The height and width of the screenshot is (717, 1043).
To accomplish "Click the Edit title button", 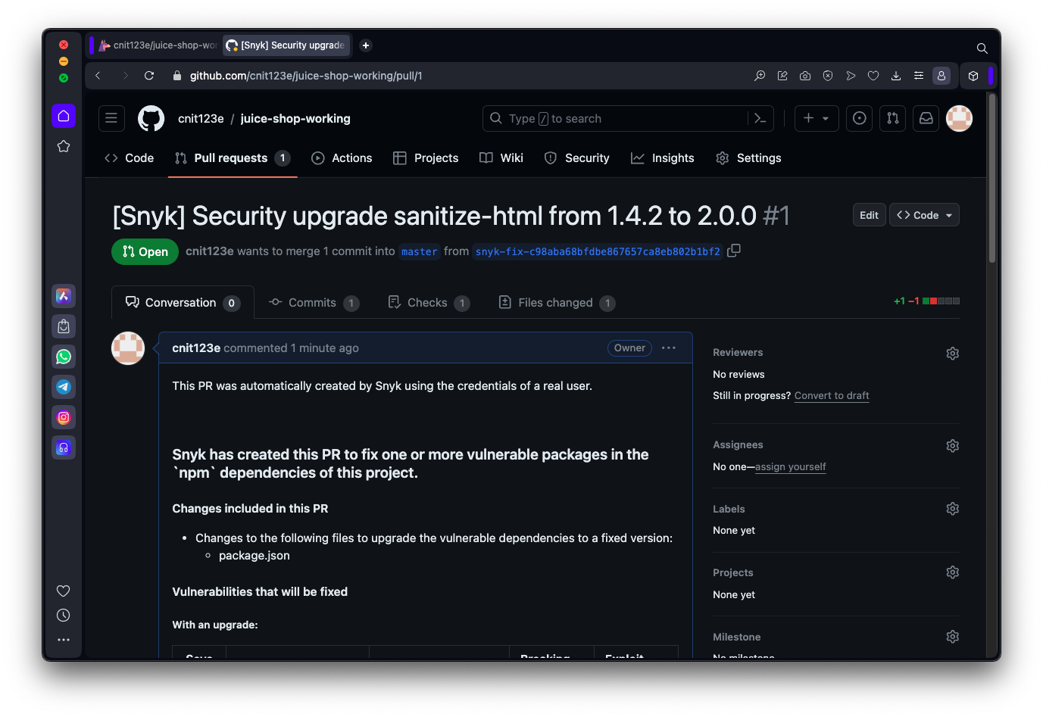I will pyautogui.click(x=869, y=215).
